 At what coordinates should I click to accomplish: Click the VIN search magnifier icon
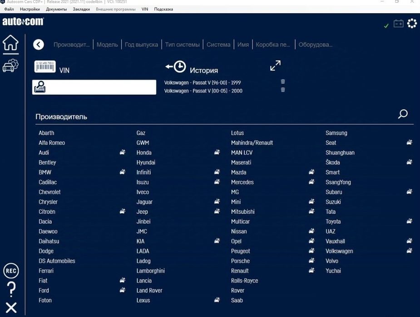[40, 87]
